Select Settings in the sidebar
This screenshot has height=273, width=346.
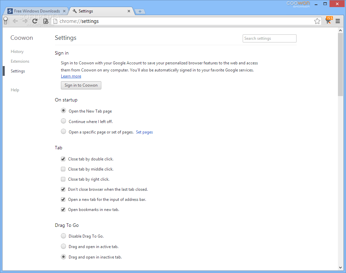18,71
